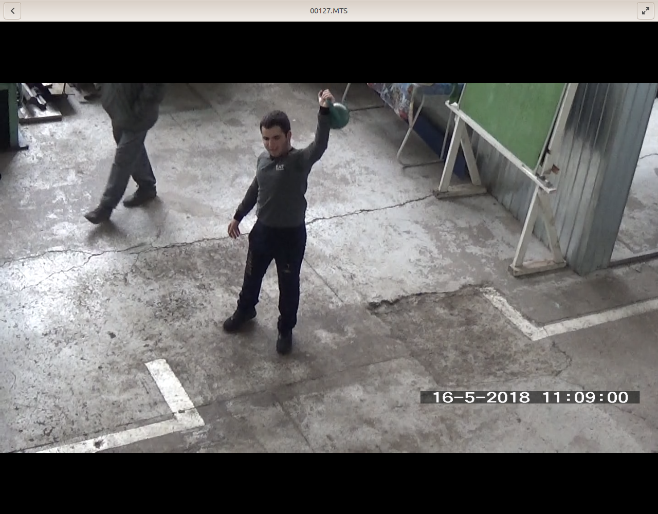This screenshot has height=514, width=658.
Task: Click the 00127.MTS file title
Action: (328, 11)
